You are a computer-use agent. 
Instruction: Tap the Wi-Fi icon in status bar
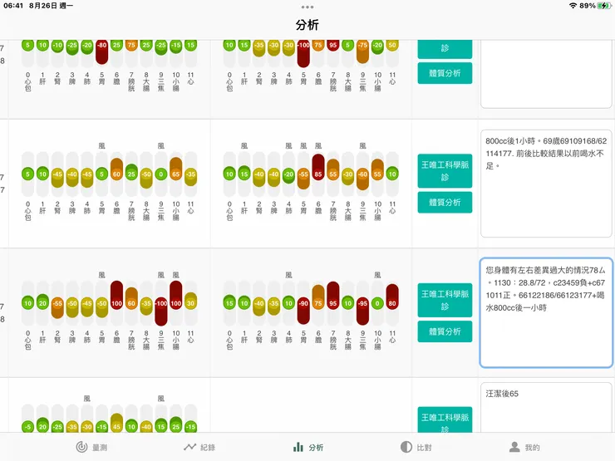pos(573,6)
